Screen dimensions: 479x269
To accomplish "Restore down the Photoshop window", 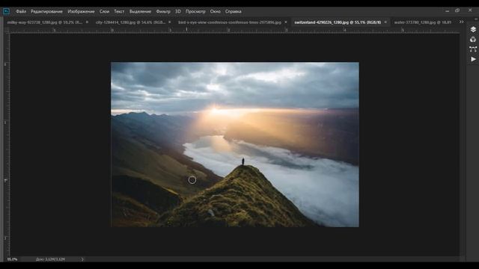I will click(x=457, y=10).
